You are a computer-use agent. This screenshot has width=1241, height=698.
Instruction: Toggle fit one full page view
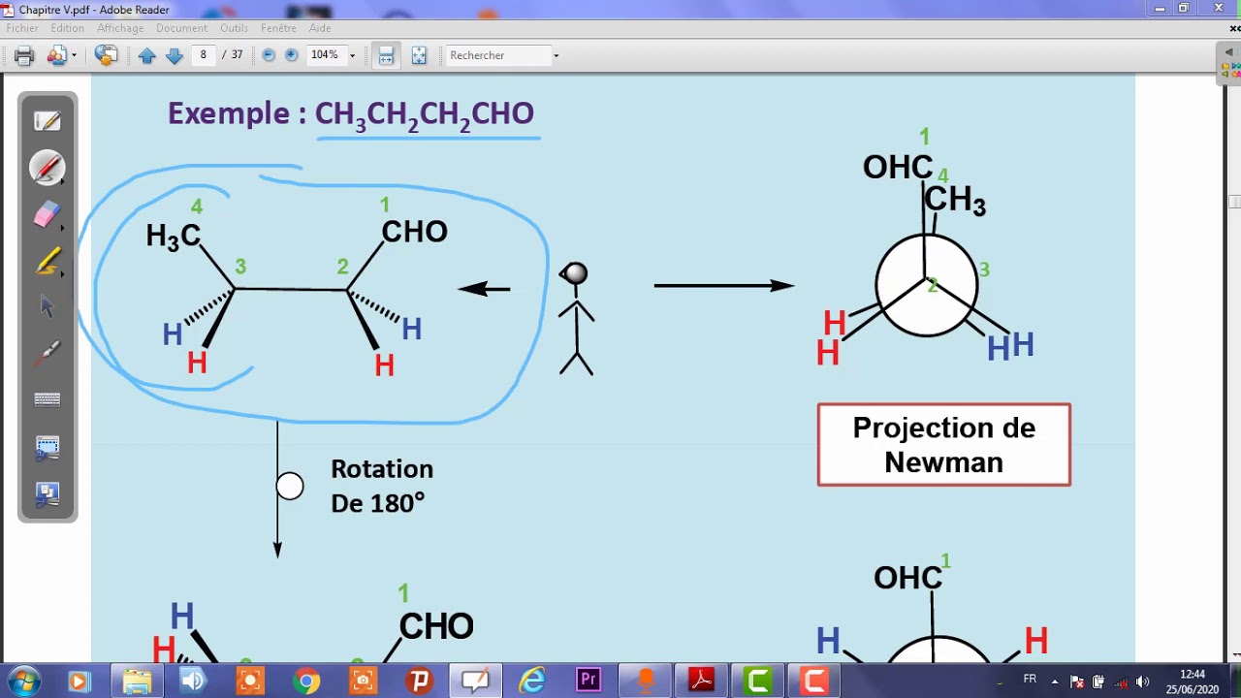click(419, 55)
